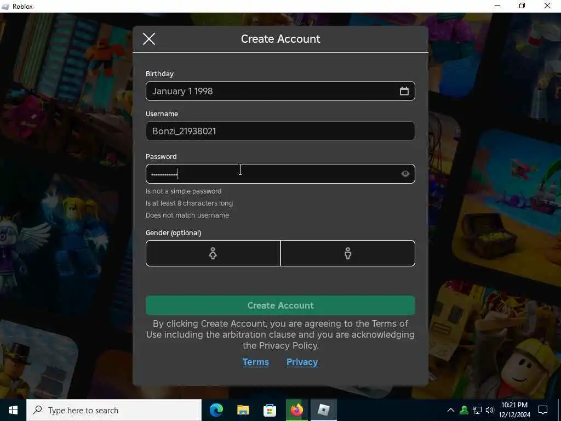The height and width of the screenshot is (421, 561).
Task: Open the Windows Start menu
Action: pyautogui.click(x=13, y=410)
